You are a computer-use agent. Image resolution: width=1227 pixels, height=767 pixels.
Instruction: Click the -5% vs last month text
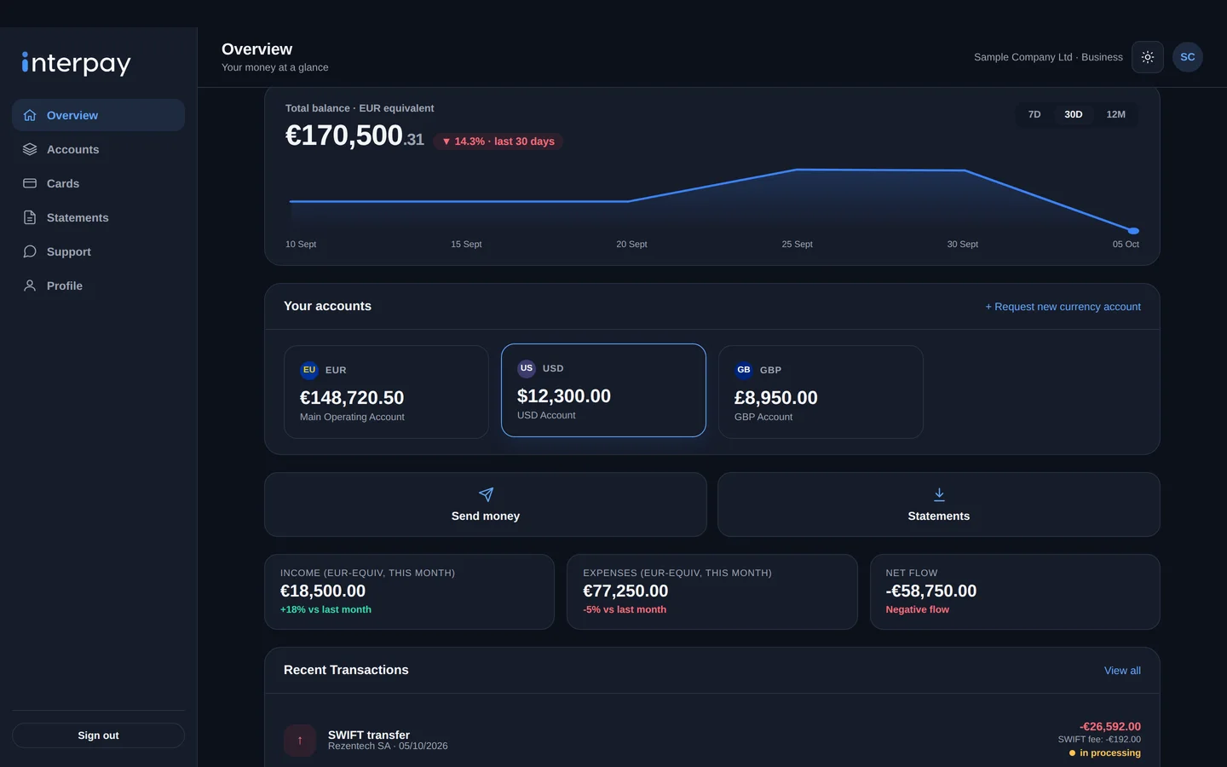(625, 609)
